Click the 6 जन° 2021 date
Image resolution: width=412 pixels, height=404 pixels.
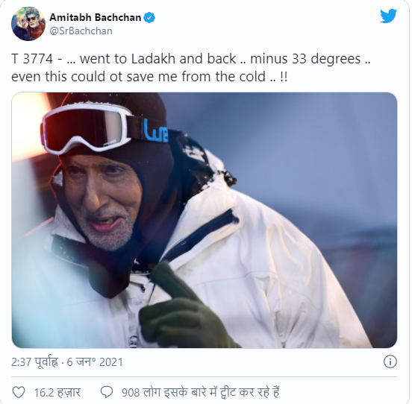[x=95, y=362]
